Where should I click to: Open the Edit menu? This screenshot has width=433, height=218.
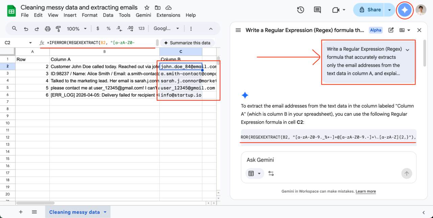[x=38, y=15]
